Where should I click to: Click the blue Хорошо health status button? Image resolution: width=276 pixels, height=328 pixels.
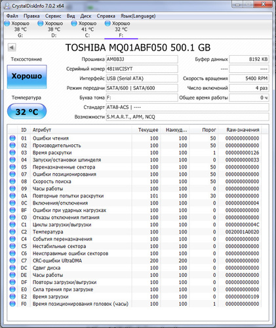point(27,77)
